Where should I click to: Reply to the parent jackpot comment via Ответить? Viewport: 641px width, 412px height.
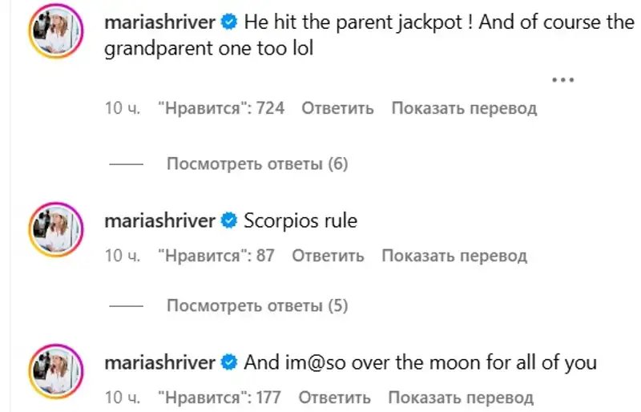(x=337, y=108)
